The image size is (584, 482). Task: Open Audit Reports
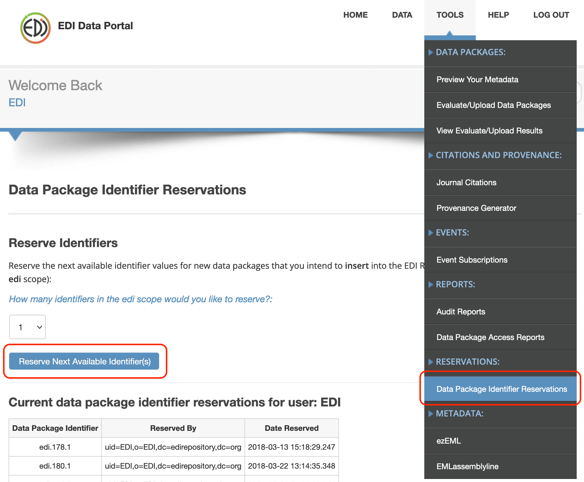click(500, 312)
